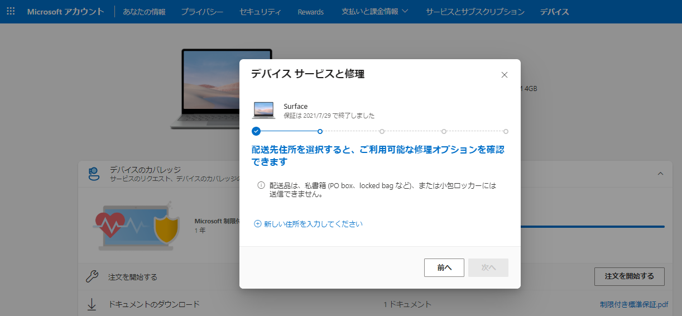Click the デバイスのカバレッジ section icon
The height and width of the screenshot is (316, 682).
[x=94, y=174]
